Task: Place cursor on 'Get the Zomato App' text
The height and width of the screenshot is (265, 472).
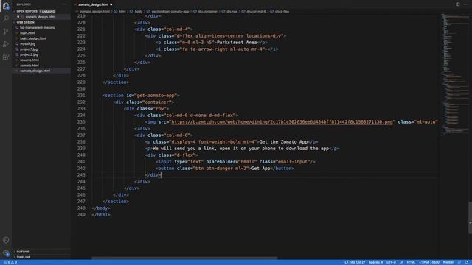Action: tap(283, 142)
